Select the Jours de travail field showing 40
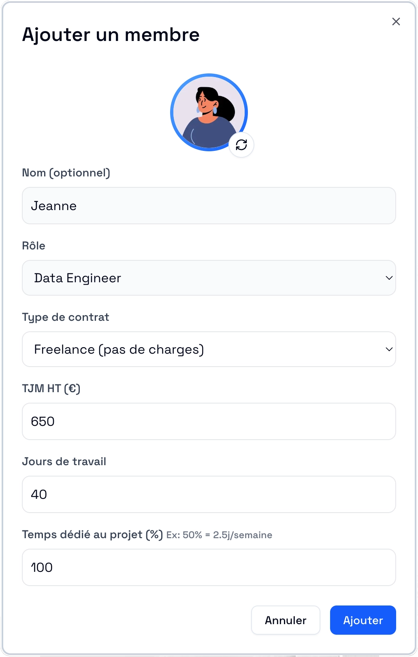This screenshot has height=657, width=418. click(x=209, y=494)
